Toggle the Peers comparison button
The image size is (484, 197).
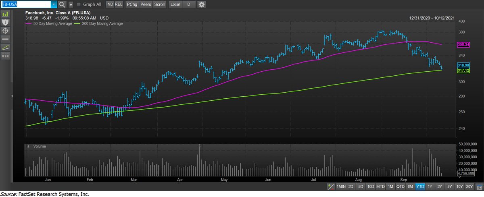coord(146,4)
